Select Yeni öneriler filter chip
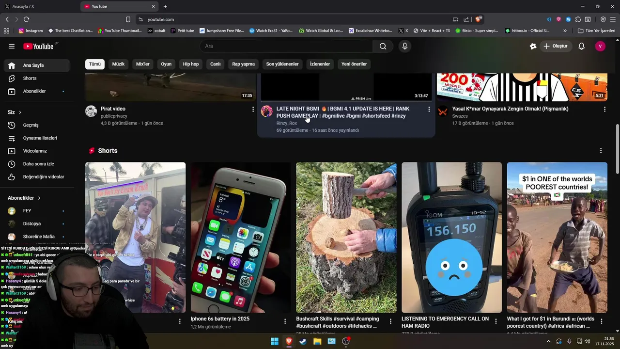 click(x=354, y=64)
